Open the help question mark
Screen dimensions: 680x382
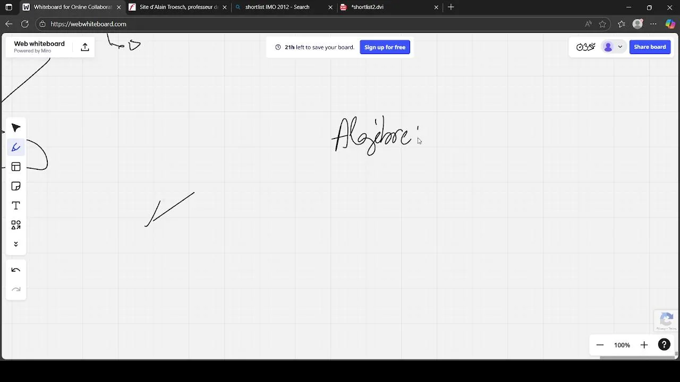click(x=664, y=345)
